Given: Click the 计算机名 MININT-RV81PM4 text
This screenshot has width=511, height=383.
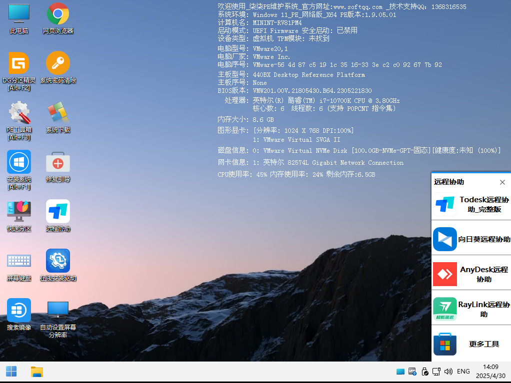Looking at the screenshot, I should click(259, 23).
